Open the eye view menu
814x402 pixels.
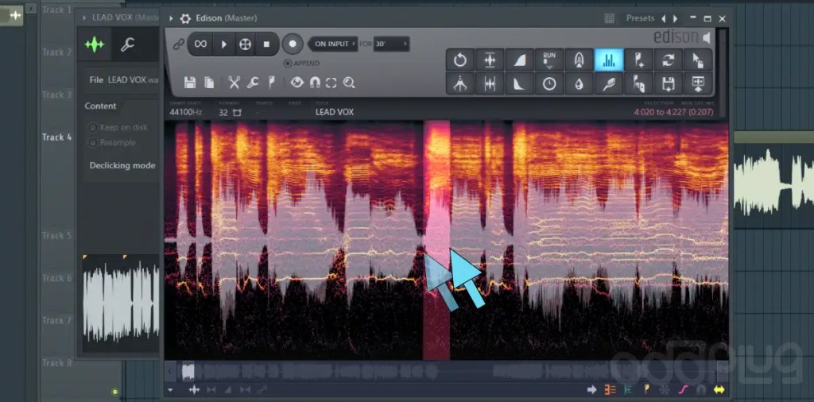coord(297,83)
